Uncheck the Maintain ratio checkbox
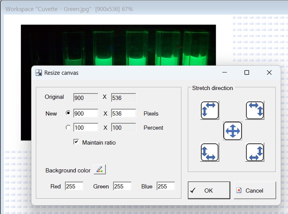This screenshot has width=288, height=214. click(76, 142)
